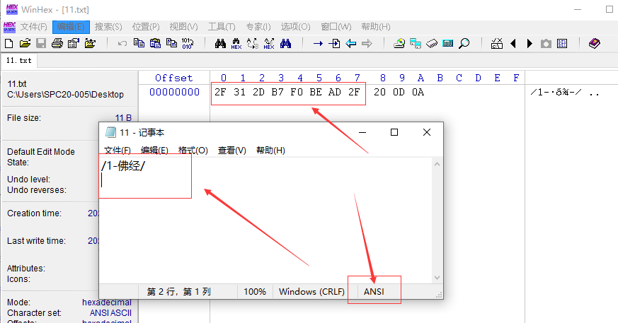This screenshot has width=618, height=323.
Task: Click the Offset column header
Action: 174,78
